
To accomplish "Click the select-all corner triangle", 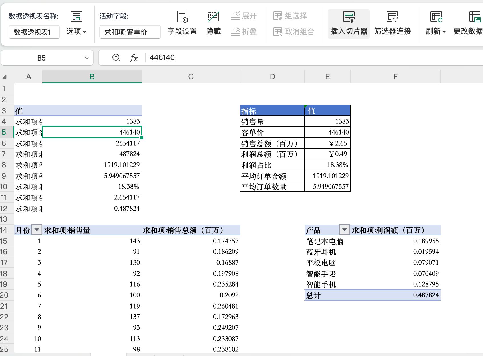I will 5,77.
